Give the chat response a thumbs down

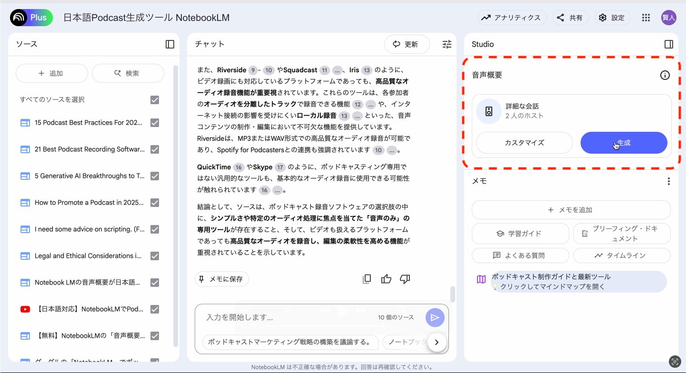[405, 279]
